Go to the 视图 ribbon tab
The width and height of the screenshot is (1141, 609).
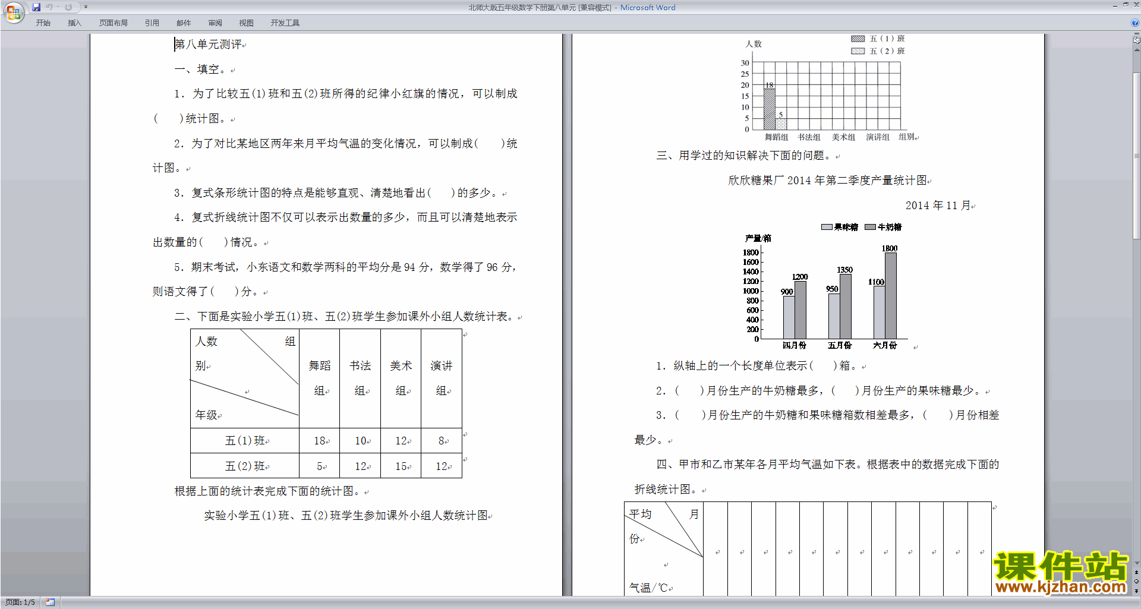[247, 23]
